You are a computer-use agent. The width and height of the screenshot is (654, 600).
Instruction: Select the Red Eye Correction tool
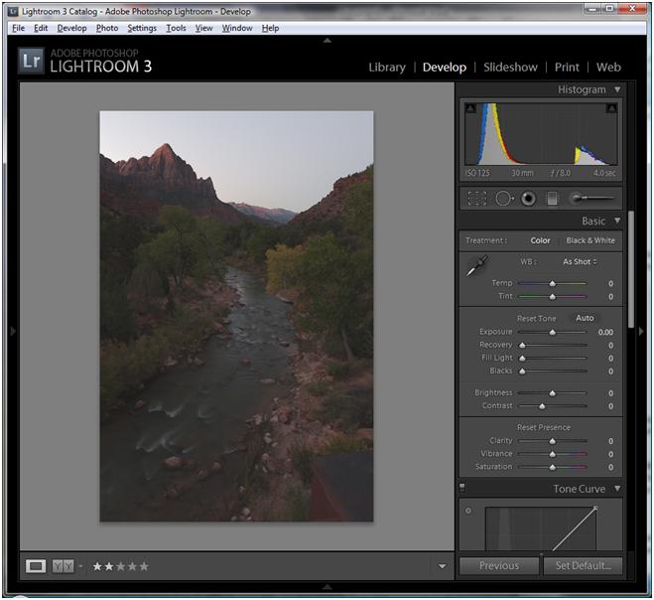pos(528,199)
